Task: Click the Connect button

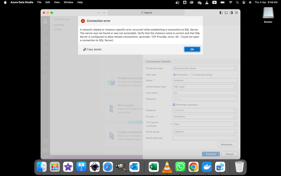Action: pyautogui.click(x=211, y=154)
